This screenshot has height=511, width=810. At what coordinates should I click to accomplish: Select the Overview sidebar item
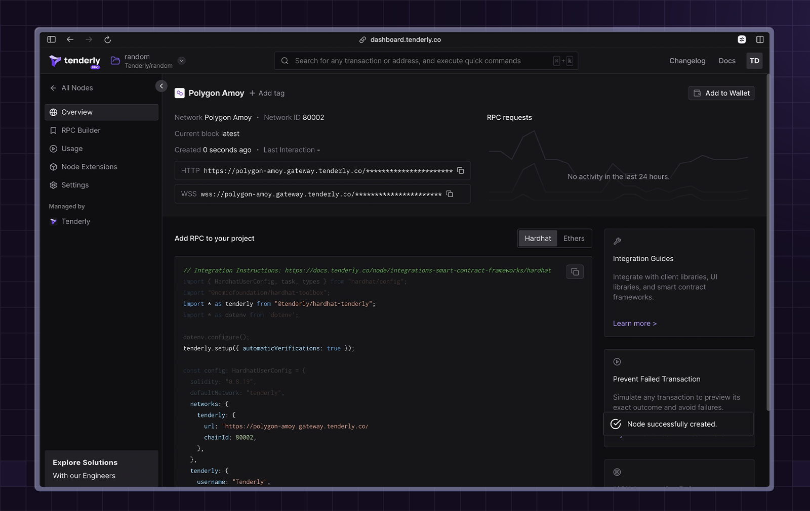(x=101, y=112)
